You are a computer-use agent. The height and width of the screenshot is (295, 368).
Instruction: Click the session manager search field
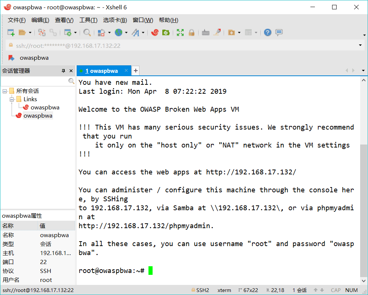pyautogui.click(x=34, y=81)
